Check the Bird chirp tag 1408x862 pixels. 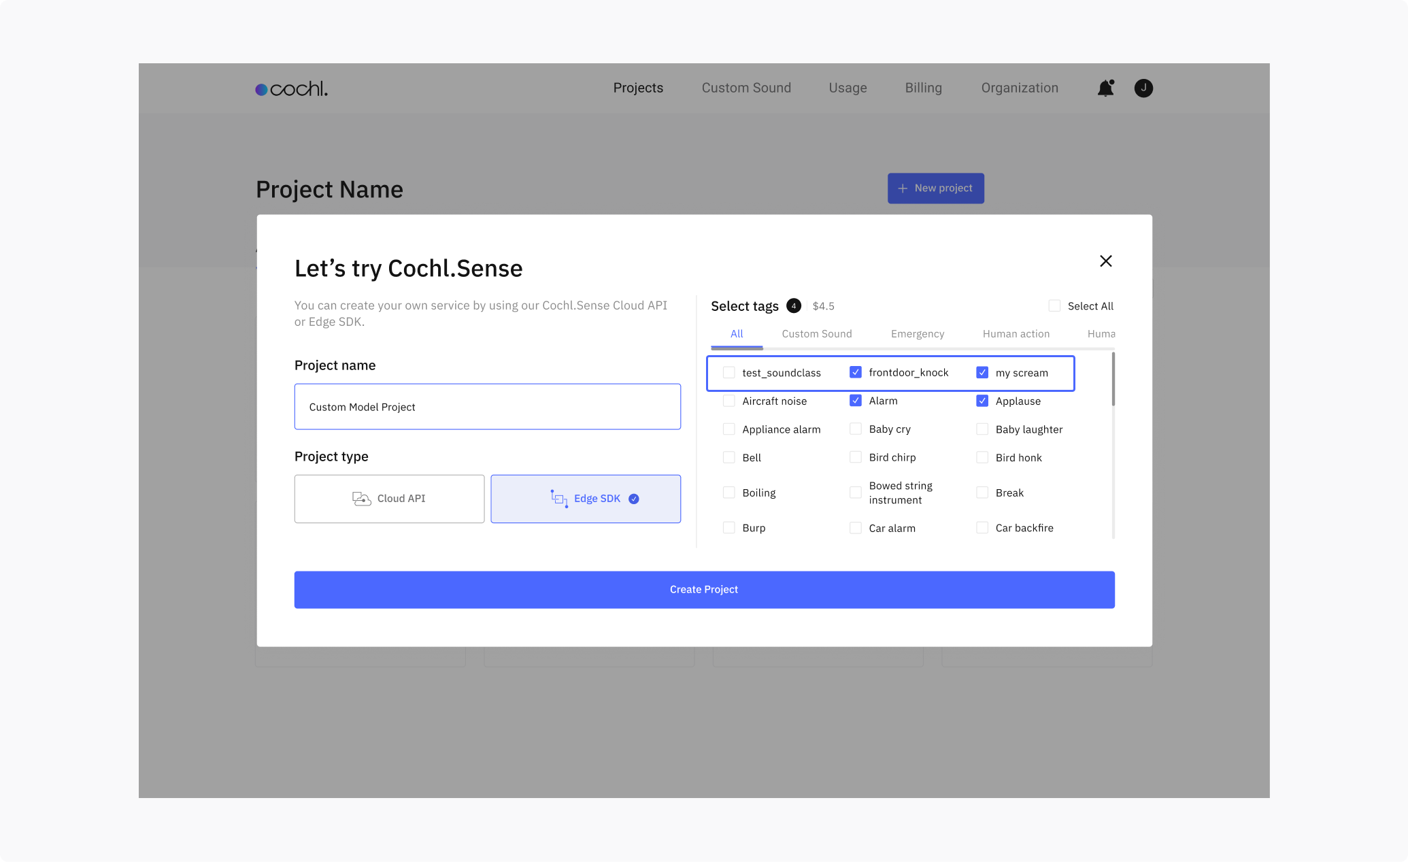856,457
